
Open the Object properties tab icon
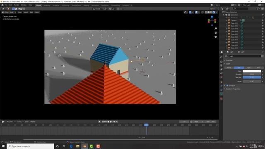coord(222,82)
